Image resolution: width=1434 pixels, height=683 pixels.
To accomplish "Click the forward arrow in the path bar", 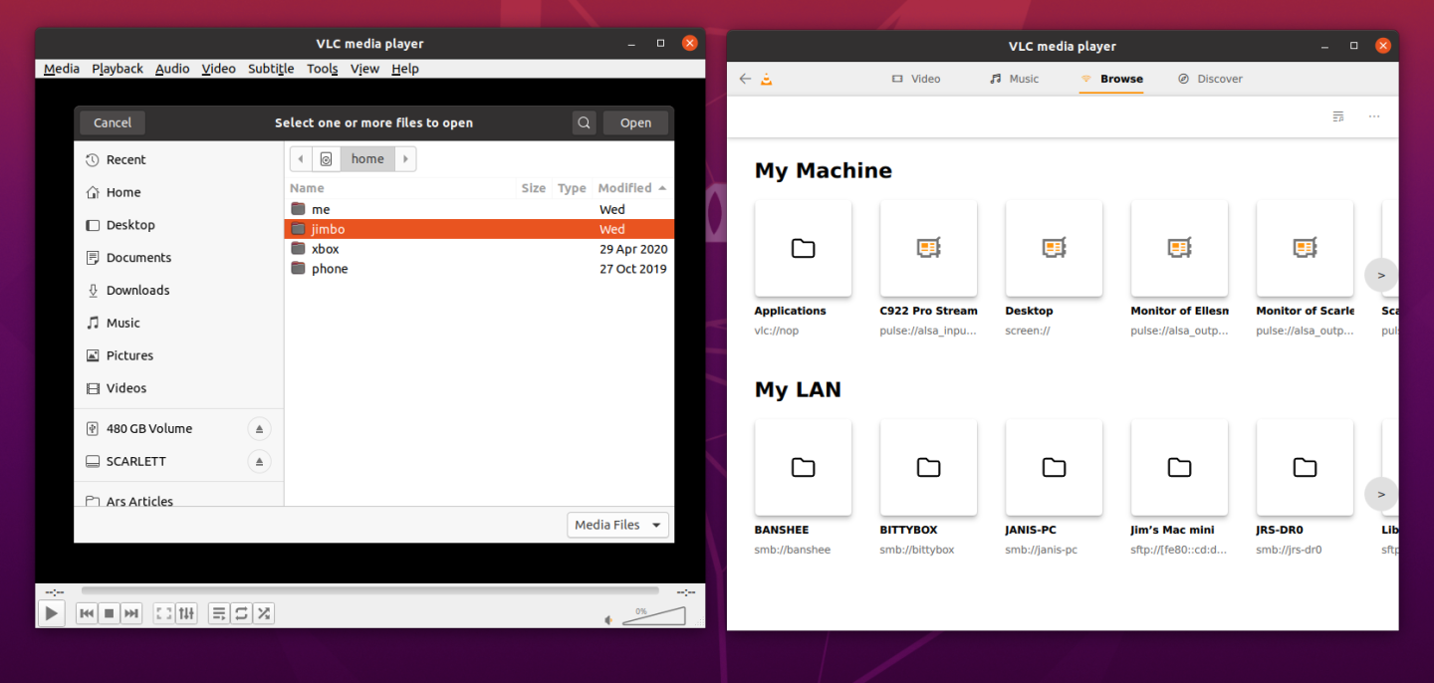I will tap(404, 158).
